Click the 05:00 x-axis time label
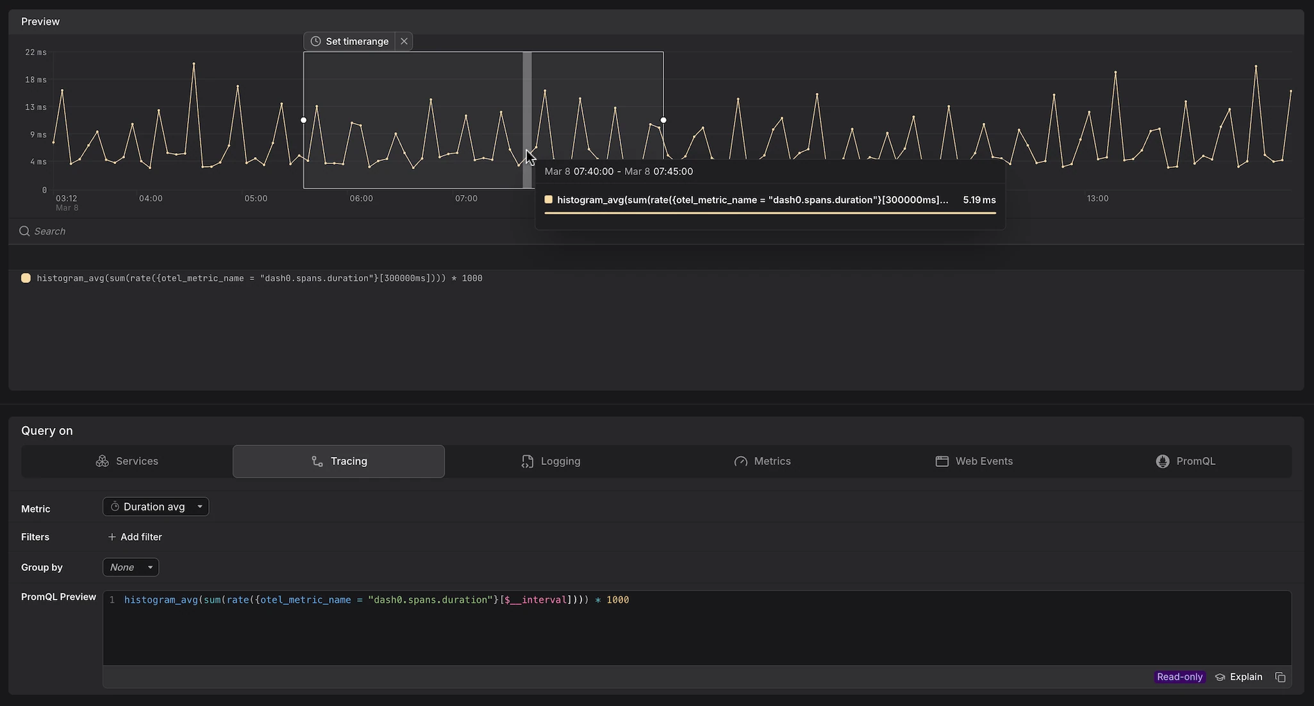 256,199
